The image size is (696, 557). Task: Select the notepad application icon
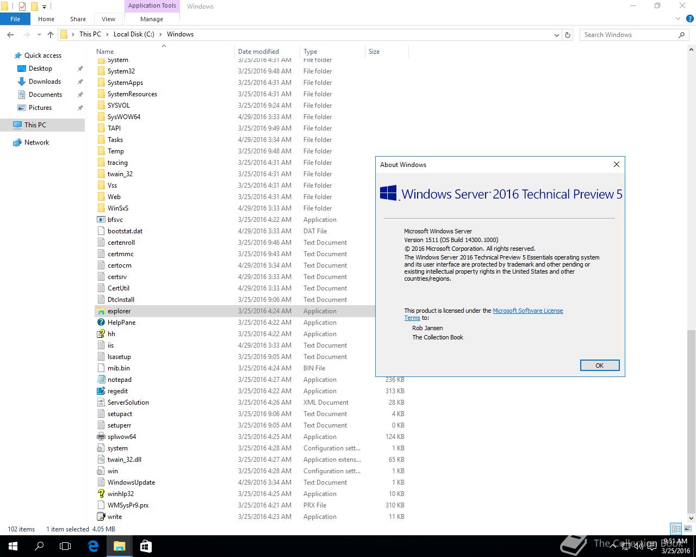point(101,380)
